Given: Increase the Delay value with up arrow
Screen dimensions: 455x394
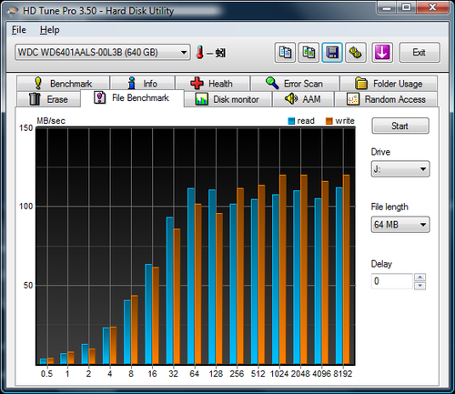Looking at the screenshot, I should pos(420,277).
